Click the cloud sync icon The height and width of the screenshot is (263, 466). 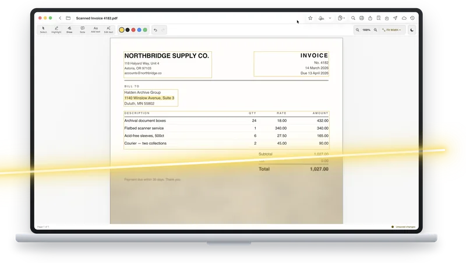(404, 18)
